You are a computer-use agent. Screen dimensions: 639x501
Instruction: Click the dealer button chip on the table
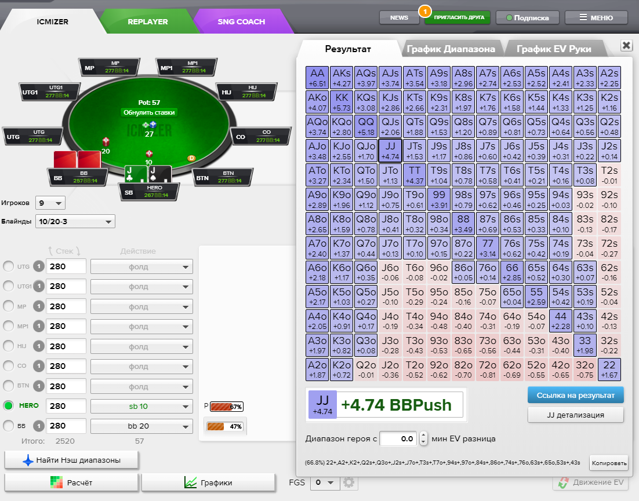coord(191,158)
